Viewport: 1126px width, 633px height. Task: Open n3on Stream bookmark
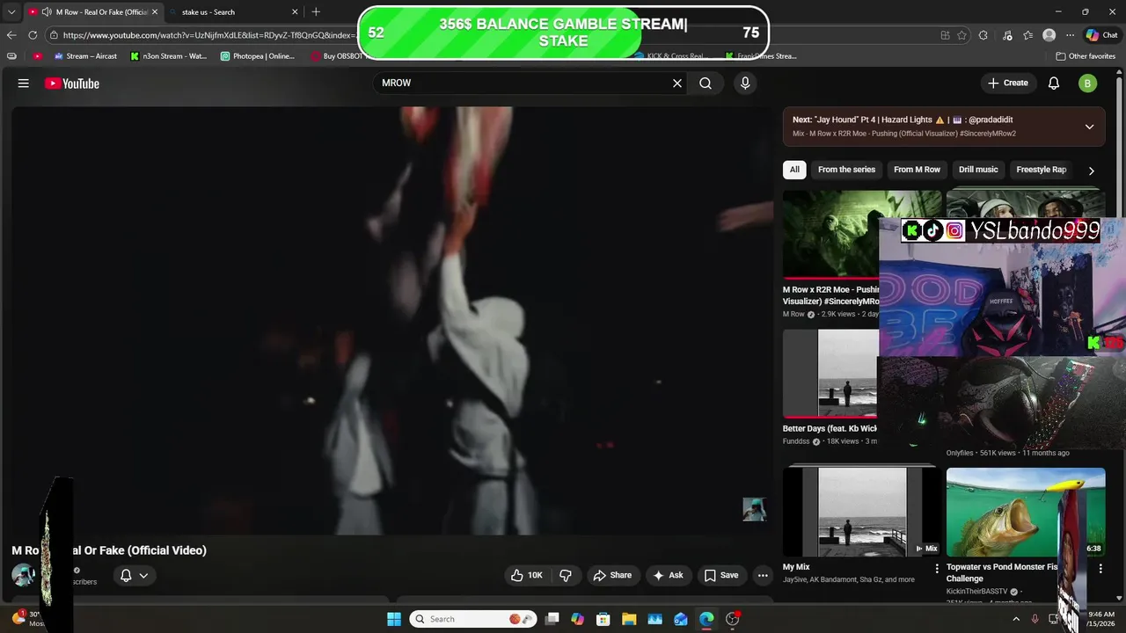(168, 56)
